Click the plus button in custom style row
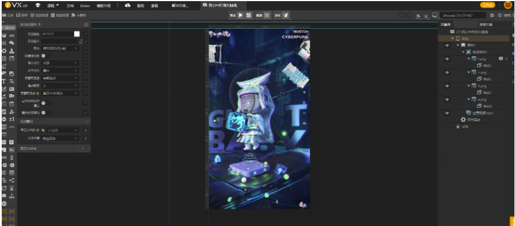The height and width of the screenshot is (226, 515). pyautogui.click(x=83, y=148)
